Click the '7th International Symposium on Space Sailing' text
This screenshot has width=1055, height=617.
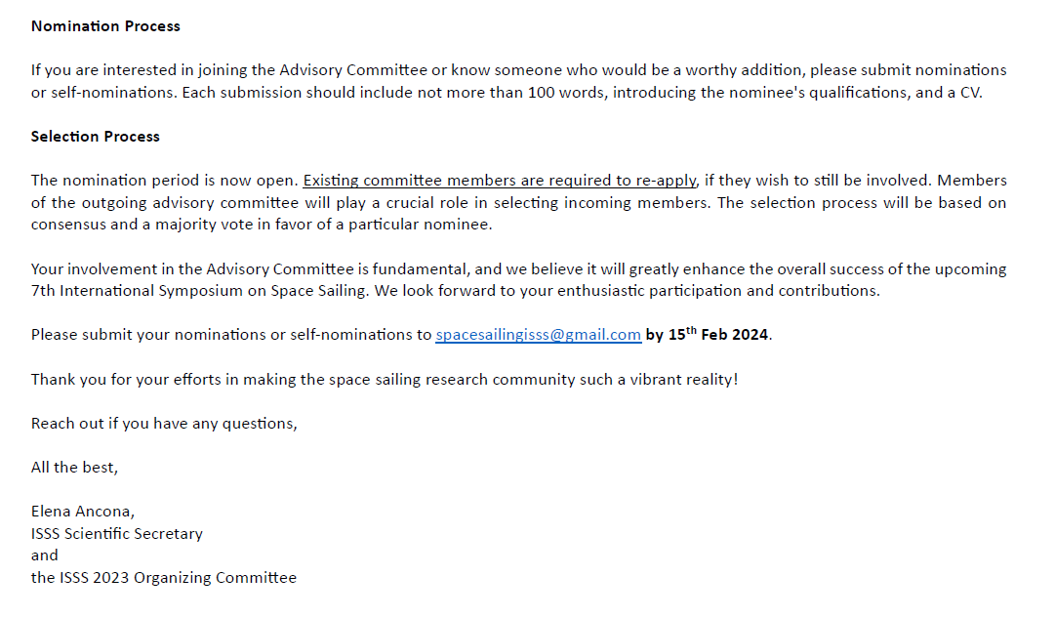pyautogui.click(x=199, y=291)
